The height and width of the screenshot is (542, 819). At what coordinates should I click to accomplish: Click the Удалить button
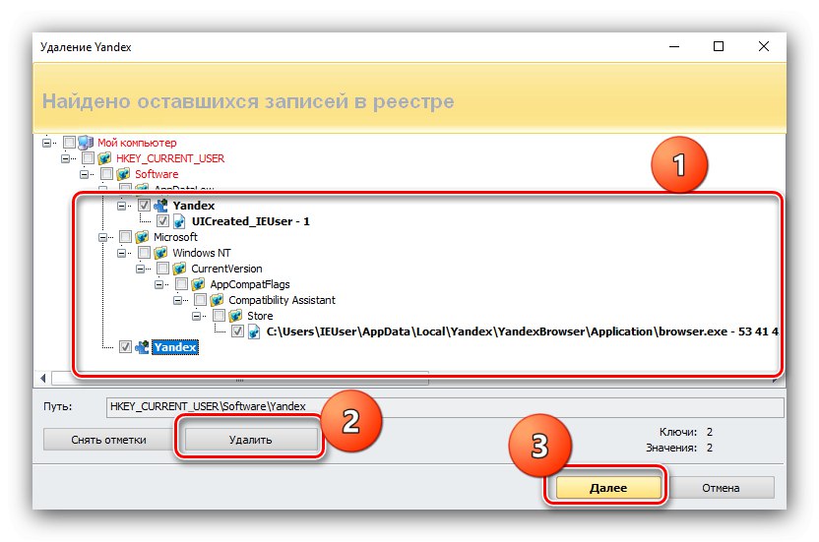(x=251, y=440)
